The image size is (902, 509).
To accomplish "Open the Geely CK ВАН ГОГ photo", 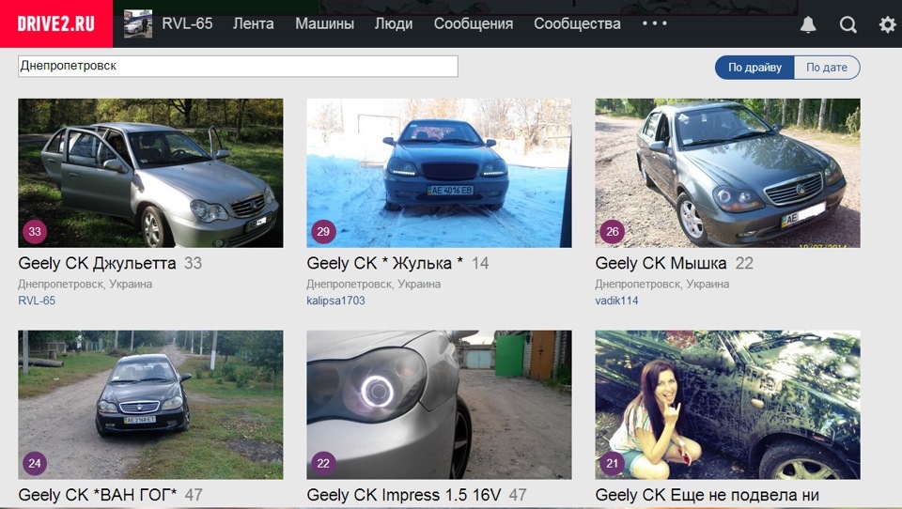I will point(150,405).
